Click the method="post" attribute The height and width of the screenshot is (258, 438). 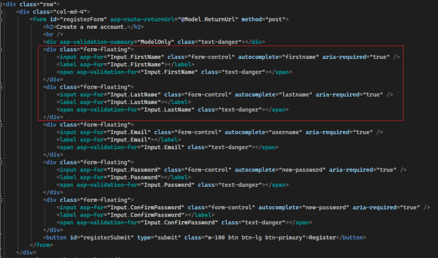coord(263,19)
